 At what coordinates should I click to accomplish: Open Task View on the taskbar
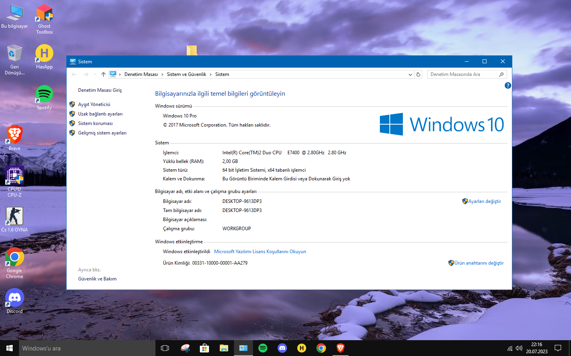coord(165,348)
